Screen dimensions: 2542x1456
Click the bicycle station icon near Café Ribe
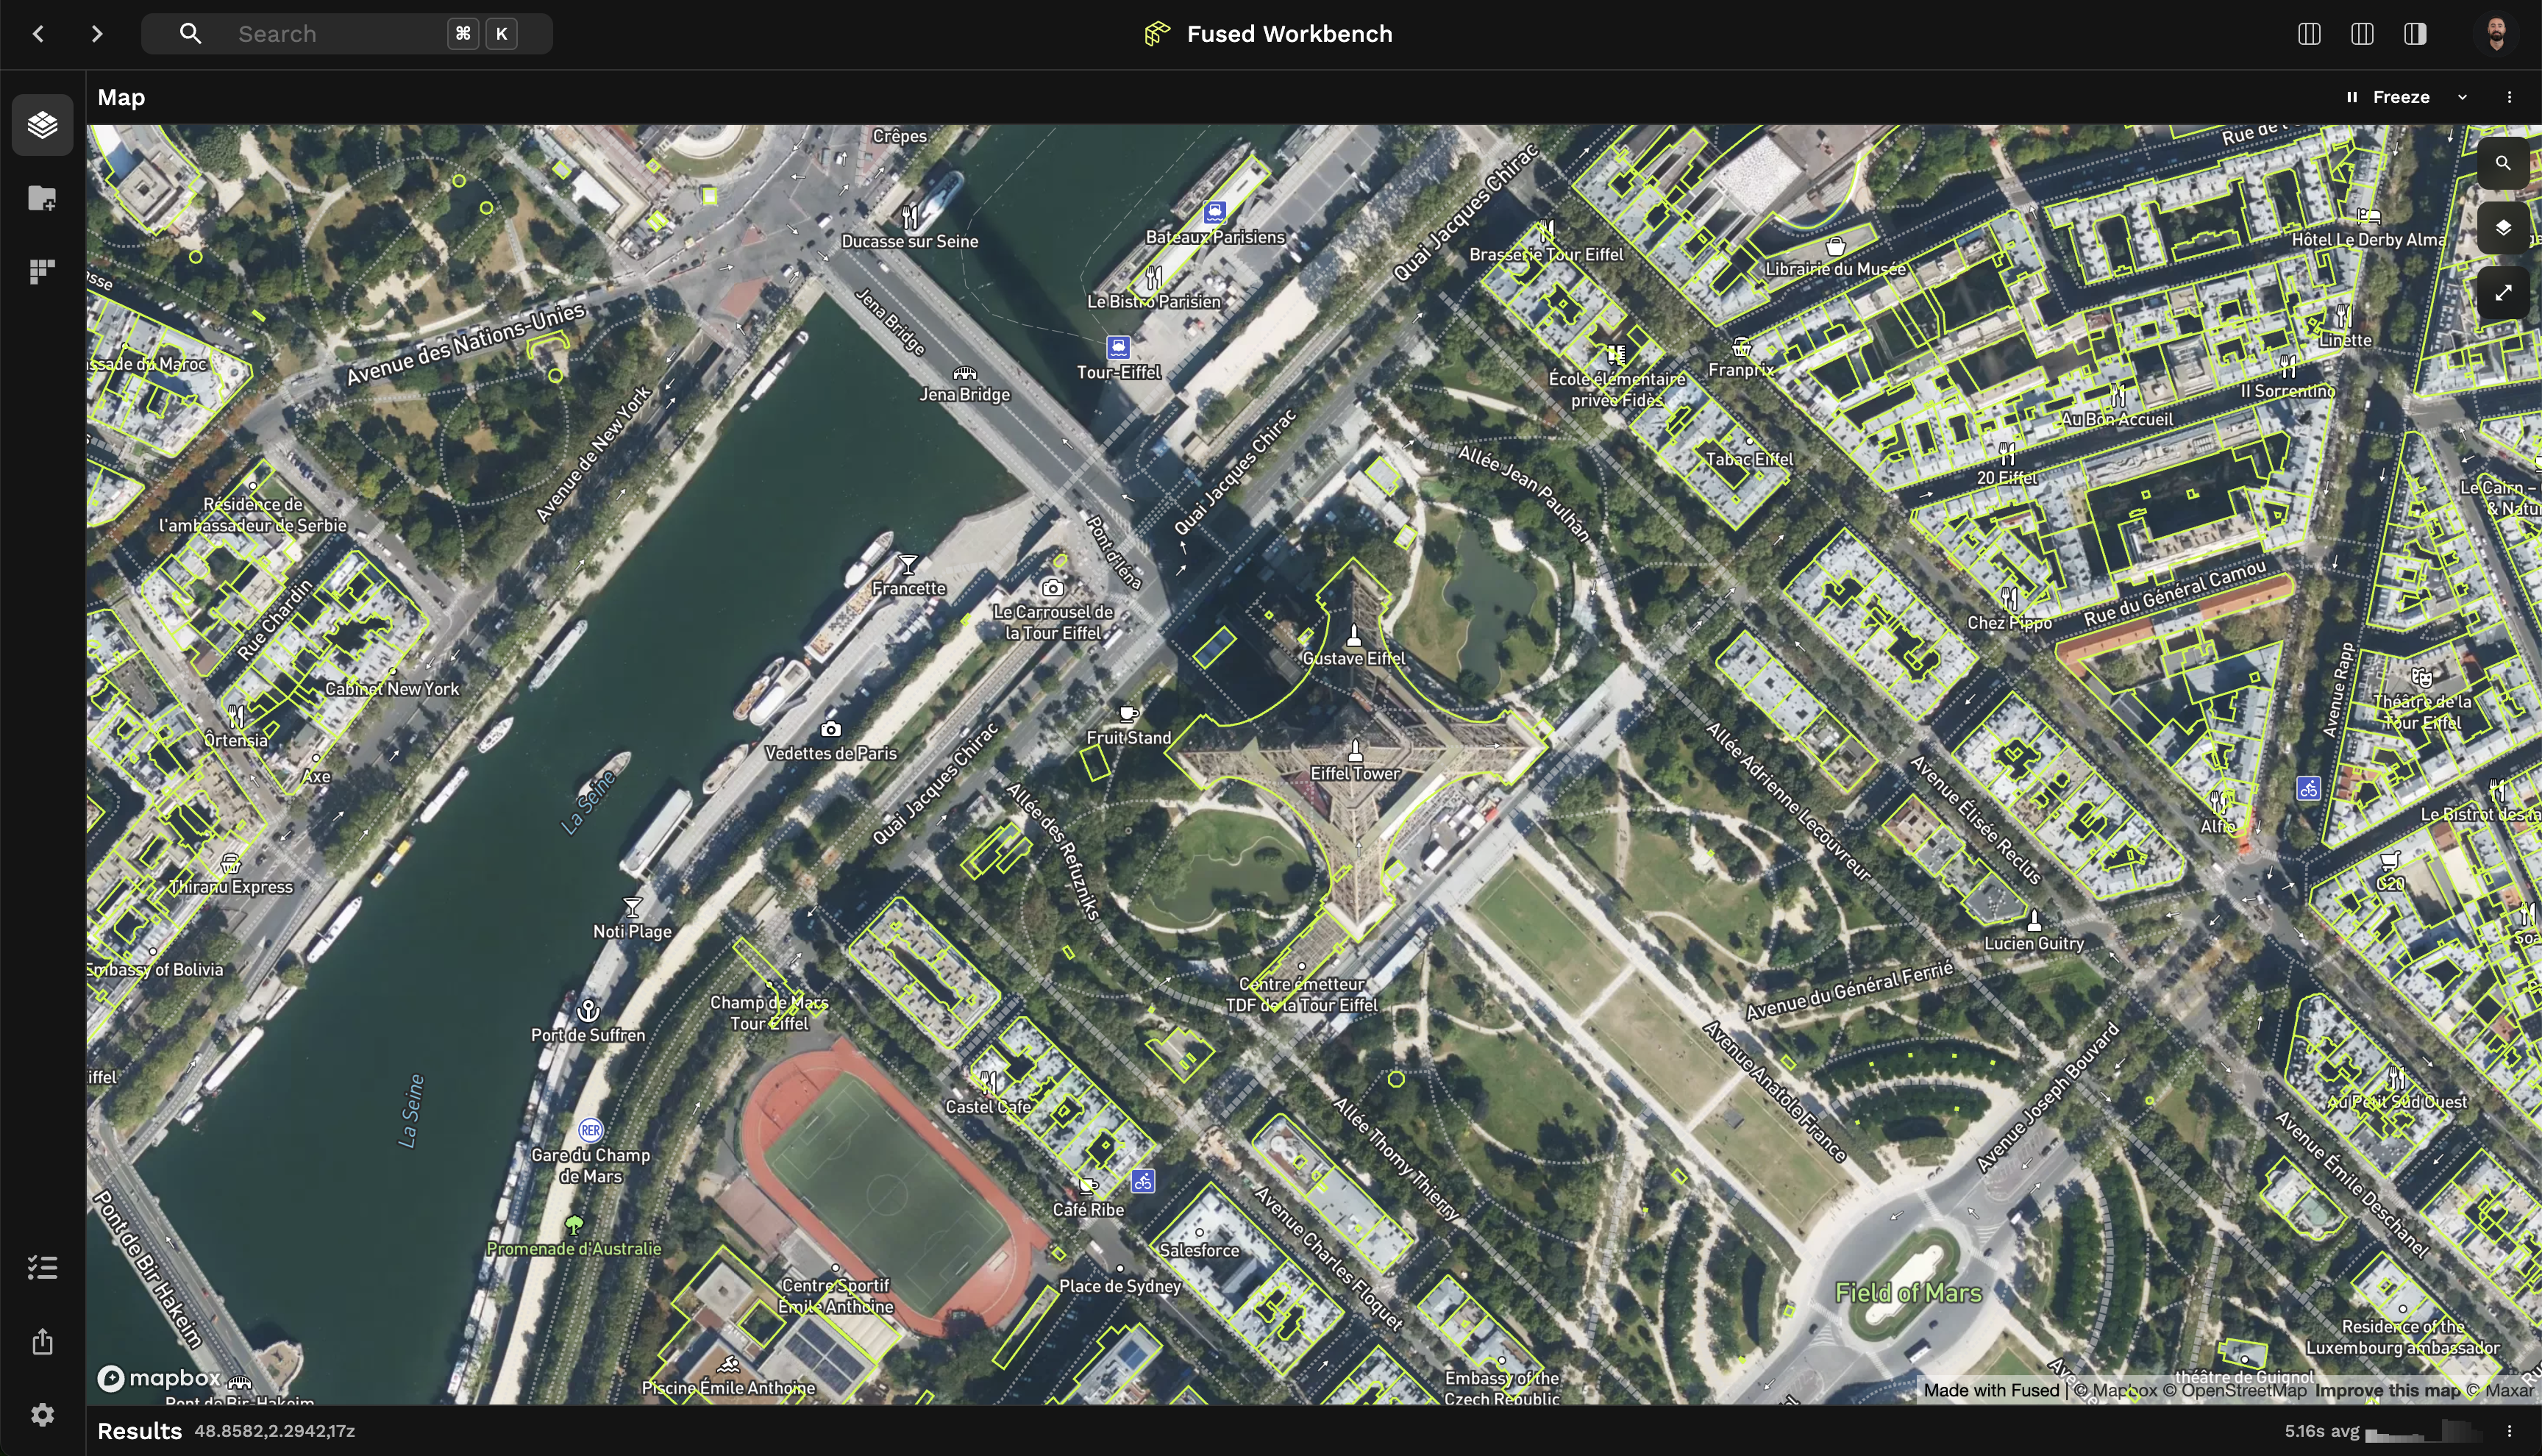[1143, 1181]
